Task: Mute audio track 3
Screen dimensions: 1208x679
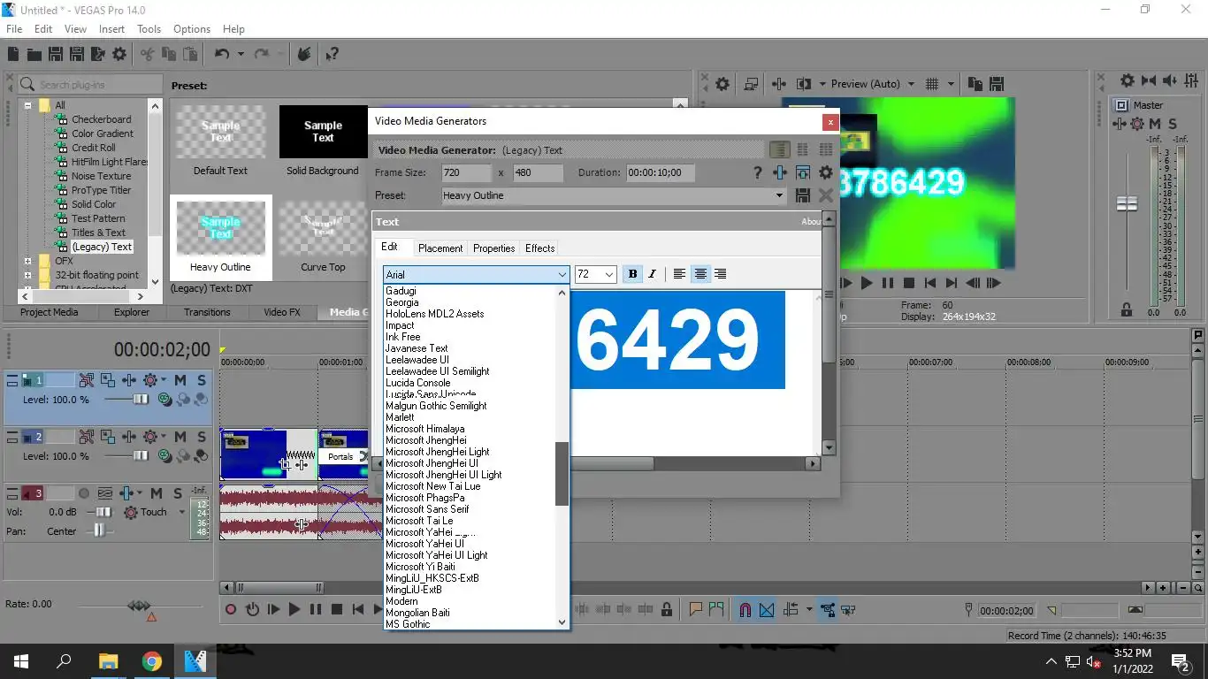Action: tap(157, 493)
